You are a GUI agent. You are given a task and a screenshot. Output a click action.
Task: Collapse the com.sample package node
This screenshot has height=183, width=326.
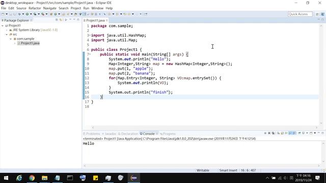[x=11, y=39]
